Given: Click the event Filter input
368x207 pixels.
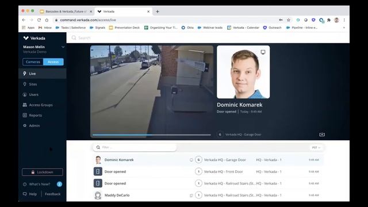Looking at the screenshot, I should click(x=135, y=147).
